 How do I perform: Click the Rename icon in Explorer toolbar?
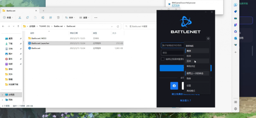click(43, 18)
